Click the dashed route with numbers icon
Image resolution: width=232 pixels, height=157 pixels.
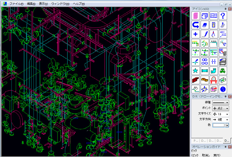tap(214, 43)
